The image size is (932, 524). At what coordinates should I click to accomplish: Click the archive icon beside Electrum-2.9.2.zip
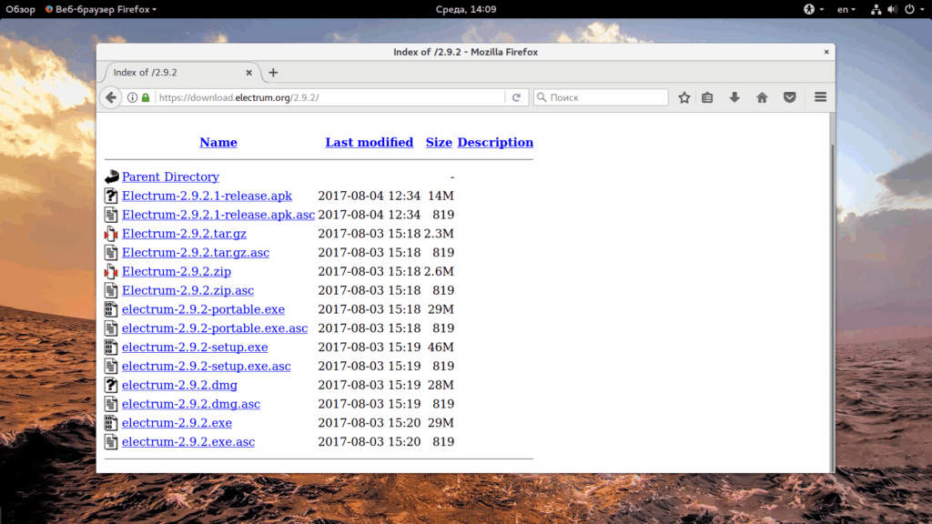111,271
